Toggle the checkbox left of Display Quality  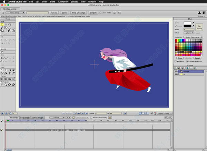[x=152, y=113]
